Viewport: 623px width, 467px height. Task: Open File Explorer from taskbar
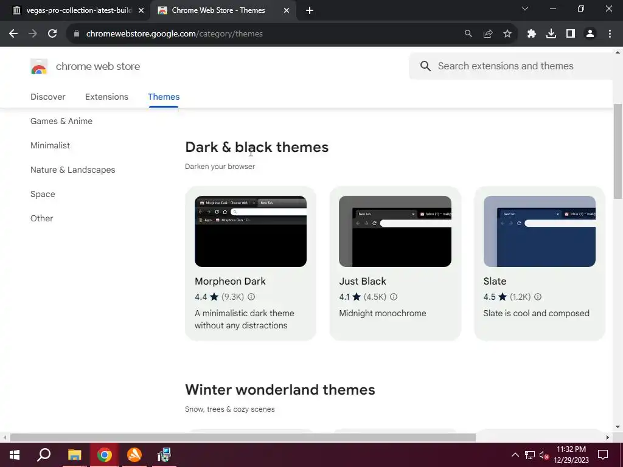pyautogui.click(x=74, y=455)
